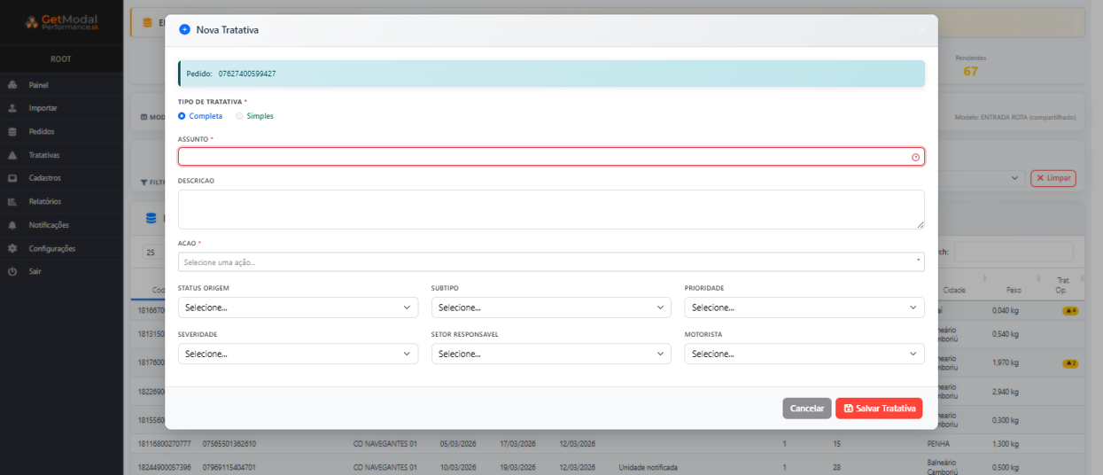Click the GetModal Performance logo
1103x475 pixels.
(x=61, y=23)
